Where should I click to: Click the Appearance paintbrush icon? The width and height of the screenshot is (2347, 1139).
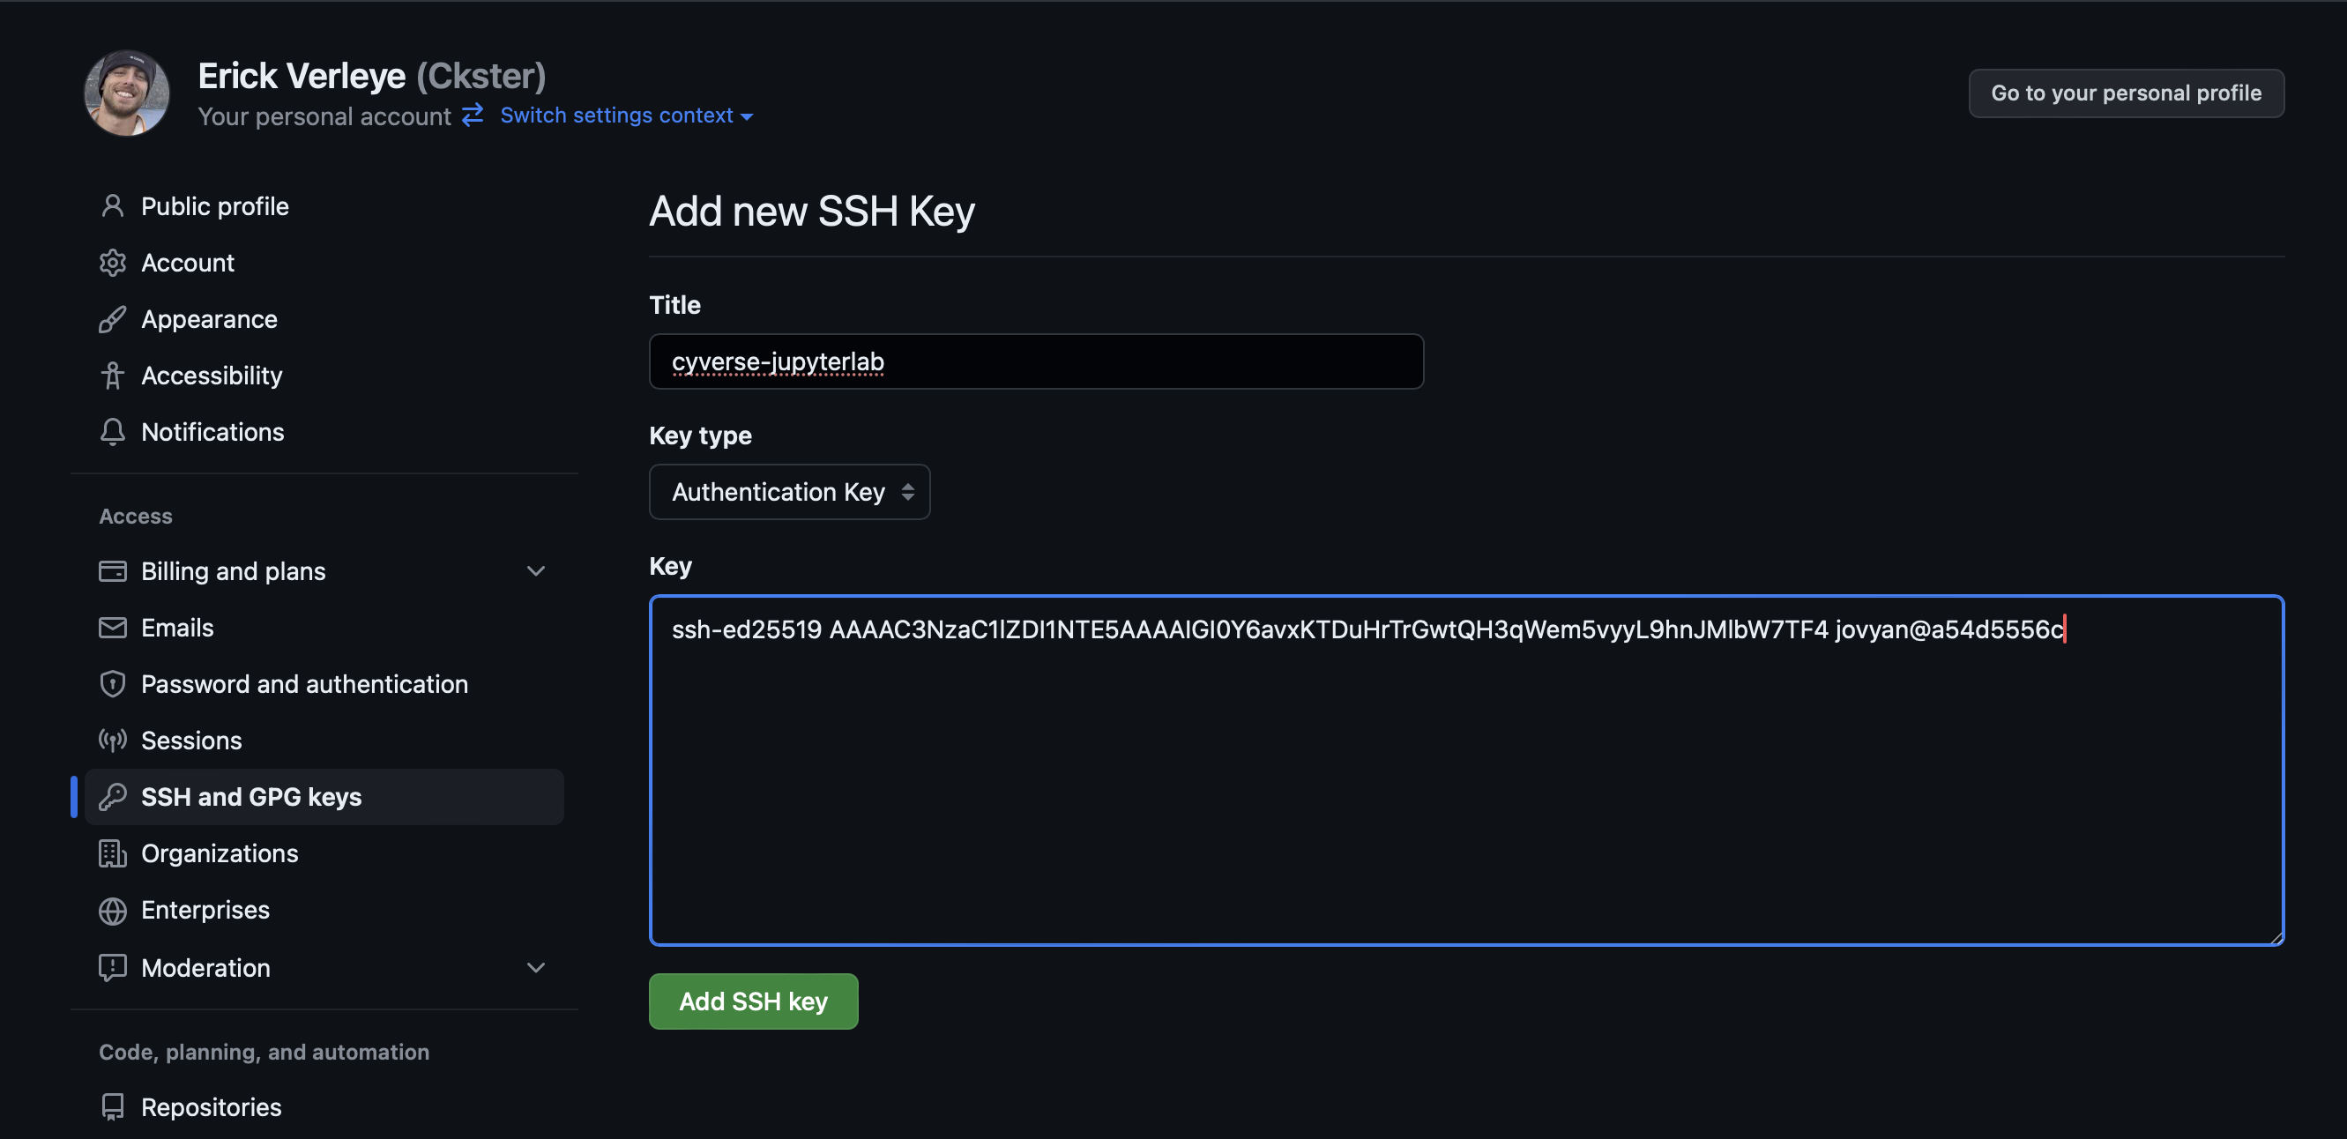pos(113,319)
